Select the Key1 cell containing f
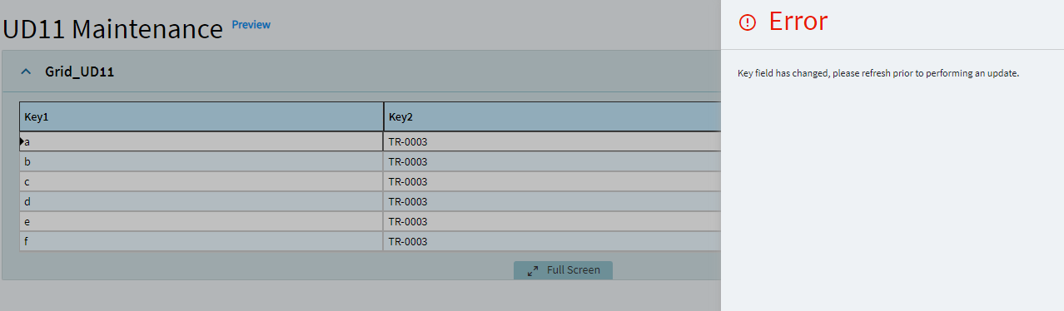This screenshot has width=1064, height=311. point(201,241)
